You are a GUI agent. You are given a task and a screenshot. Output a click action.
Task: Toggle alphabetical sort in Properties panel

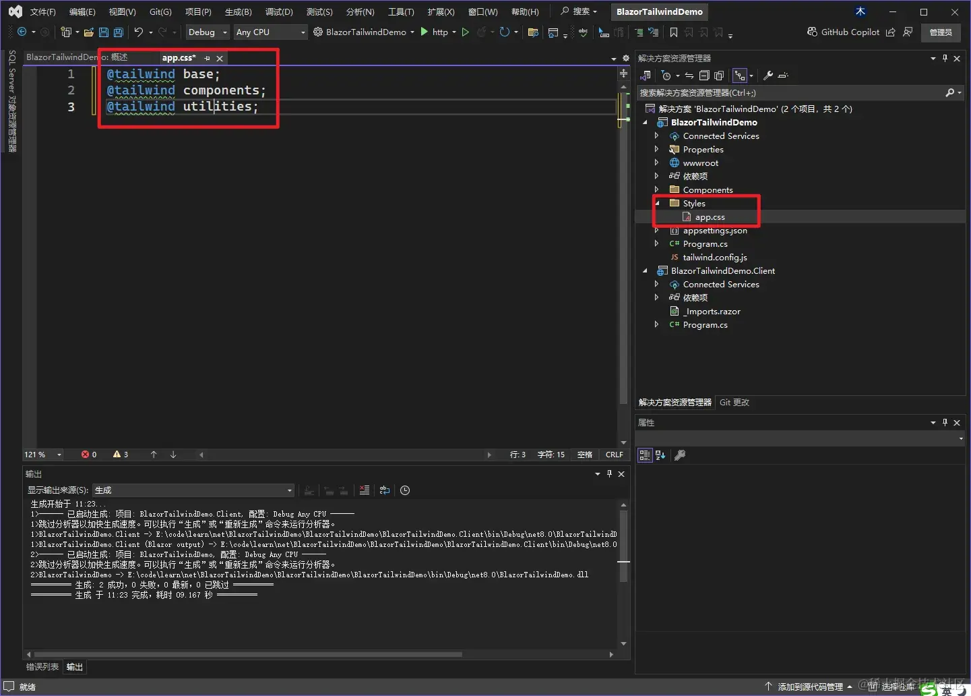click(660, 455)
